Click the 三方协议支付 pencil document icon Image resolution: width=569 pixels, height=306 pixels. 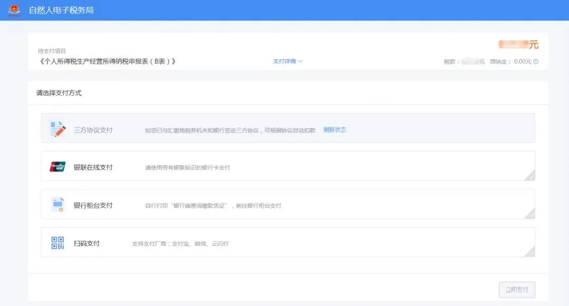point(57,129)
